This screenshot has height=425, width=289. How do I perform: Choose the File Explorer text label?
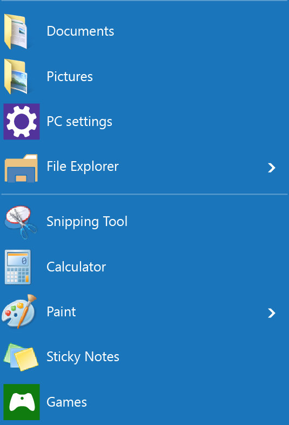coord(83,167)
